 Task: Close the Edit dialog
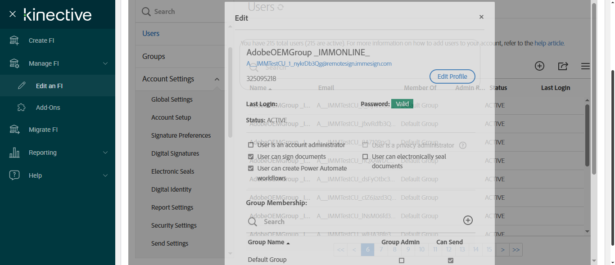(x=481, y=17)
